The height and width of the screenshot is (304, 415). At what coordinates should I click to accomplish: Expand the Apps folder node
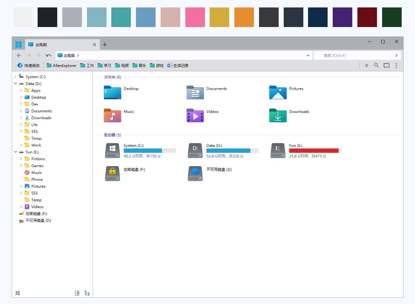click(x=21, y=90)
